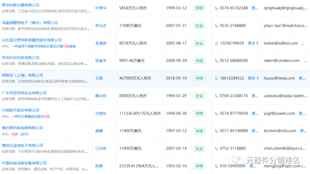Open patent link 一种可方便悬挂的音乐玩具

(31, 117)
